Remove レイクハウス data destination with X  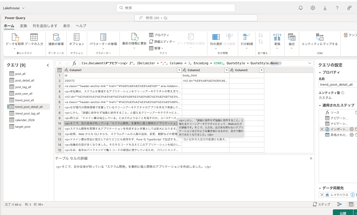322,195
